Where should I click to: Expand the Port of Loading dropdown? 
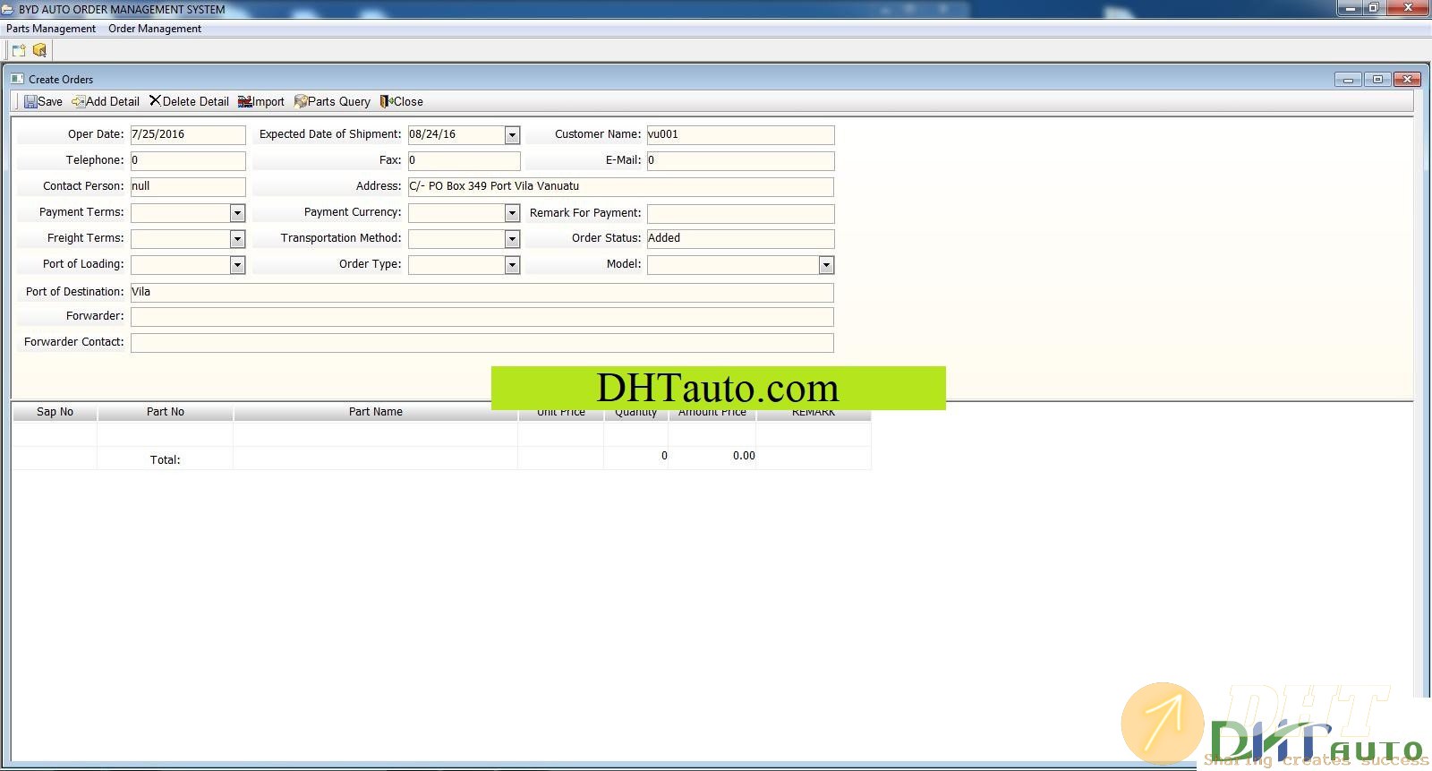click(x=237, y=265)
